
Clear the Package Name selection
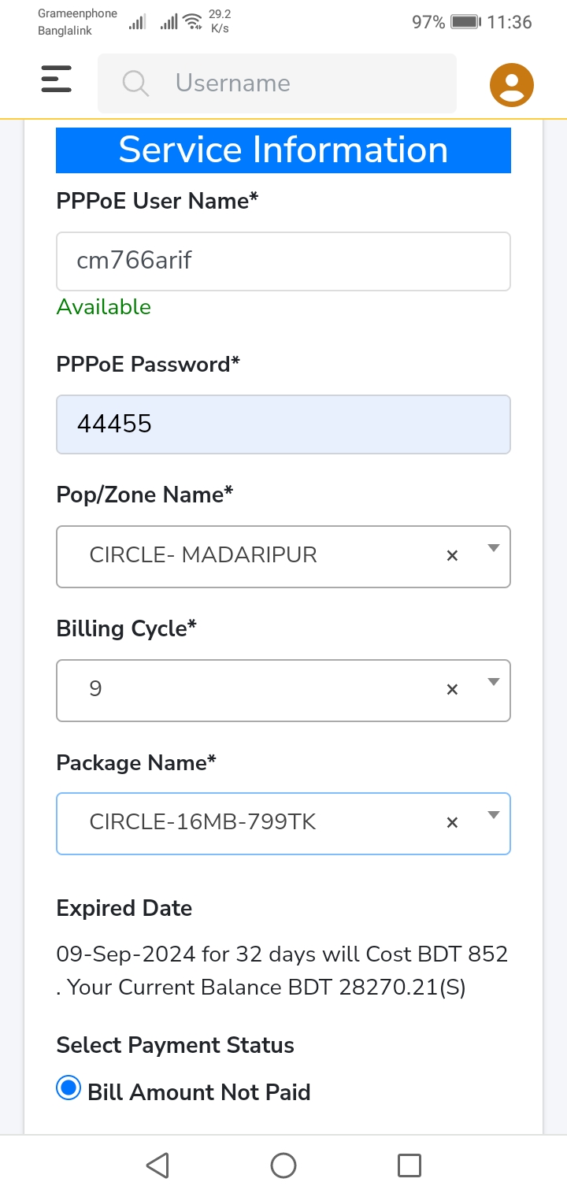(x=452, y=823)
